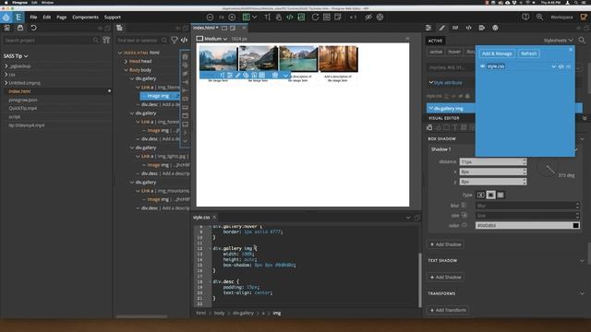The width and height of the screenshot is (591, 332).
Task: Open tree filter funnel icon
Action: (175, 40)
